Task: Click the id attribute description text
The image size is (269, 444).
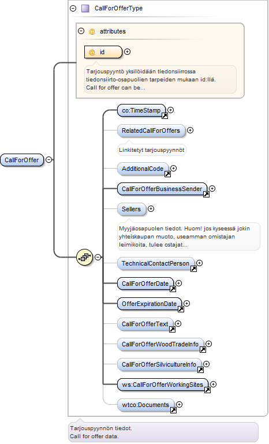Action: tap(151, 80)
